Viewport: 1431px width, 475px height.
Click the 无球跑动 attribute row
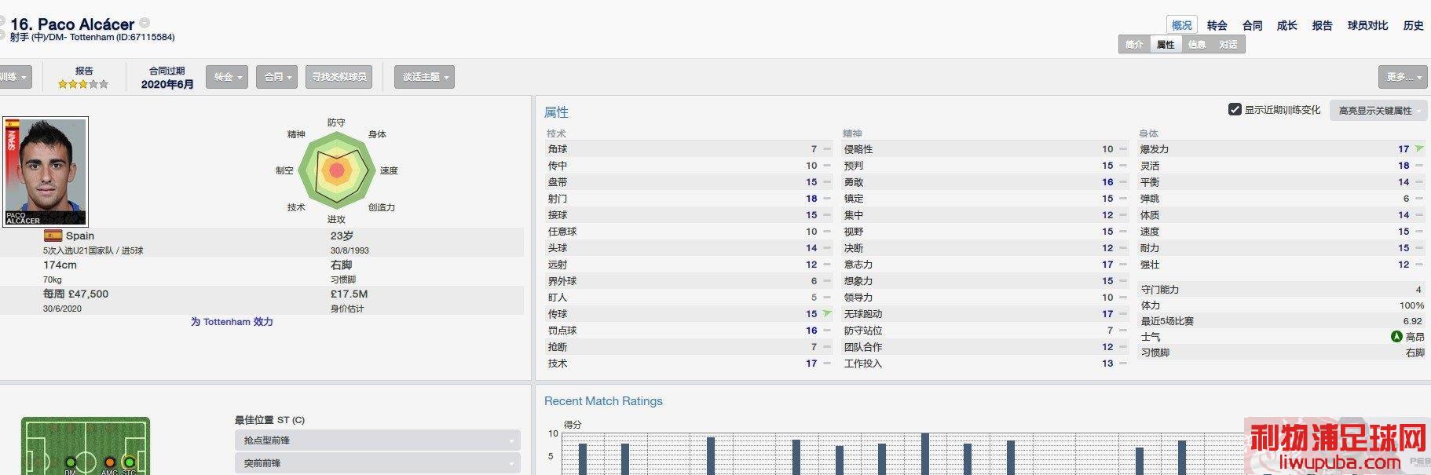[985, 314]
